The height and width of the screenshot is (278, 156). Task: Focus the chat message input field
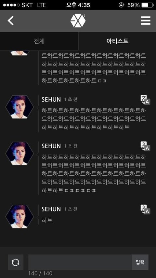(80, 262)
